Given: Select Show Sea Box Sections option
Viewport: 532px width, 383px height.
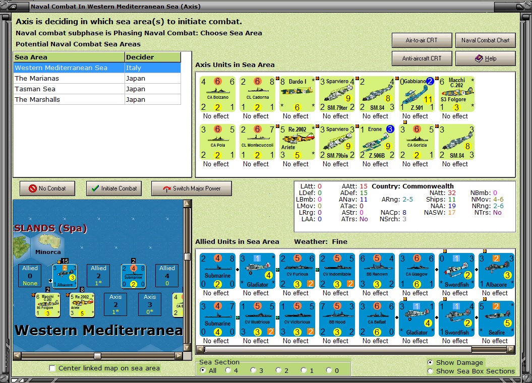Looking at the screenshot, I should pos(430,371).
